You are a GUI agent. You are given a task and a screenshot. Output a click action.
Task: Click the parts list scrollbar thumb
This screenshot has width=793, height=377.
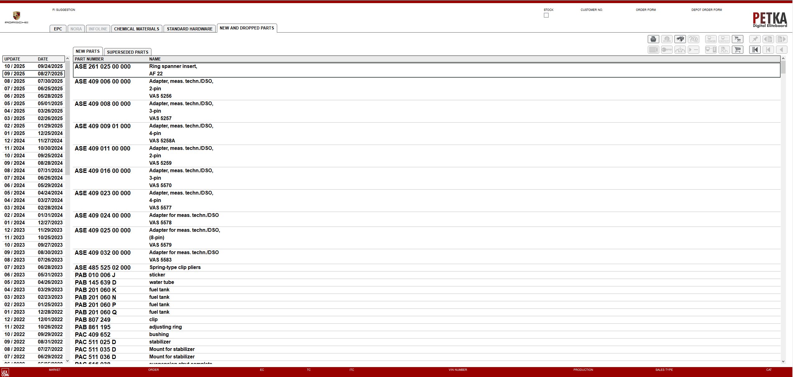tap(783, 67)
